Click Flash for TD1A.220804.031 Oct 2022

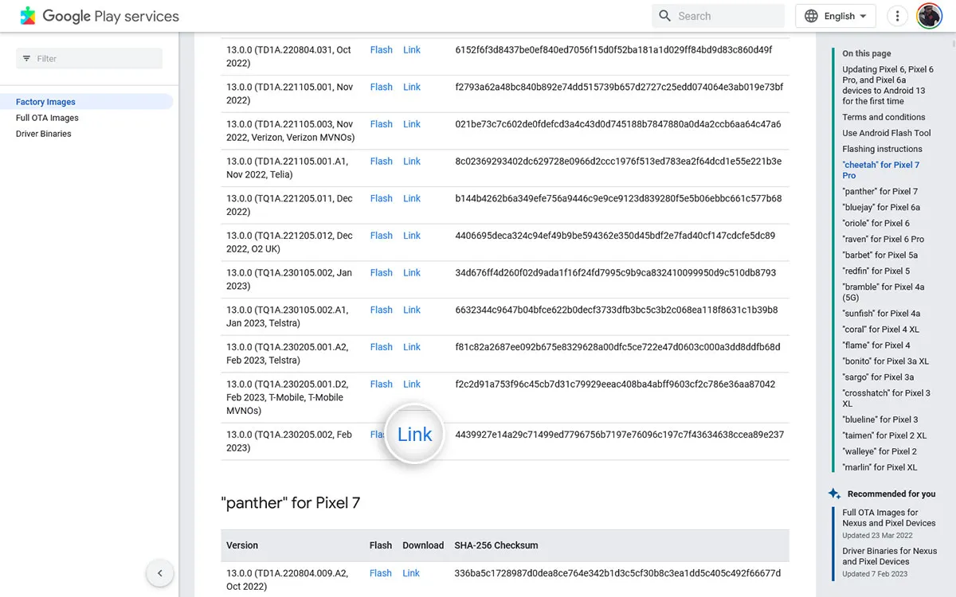(381, 50)
